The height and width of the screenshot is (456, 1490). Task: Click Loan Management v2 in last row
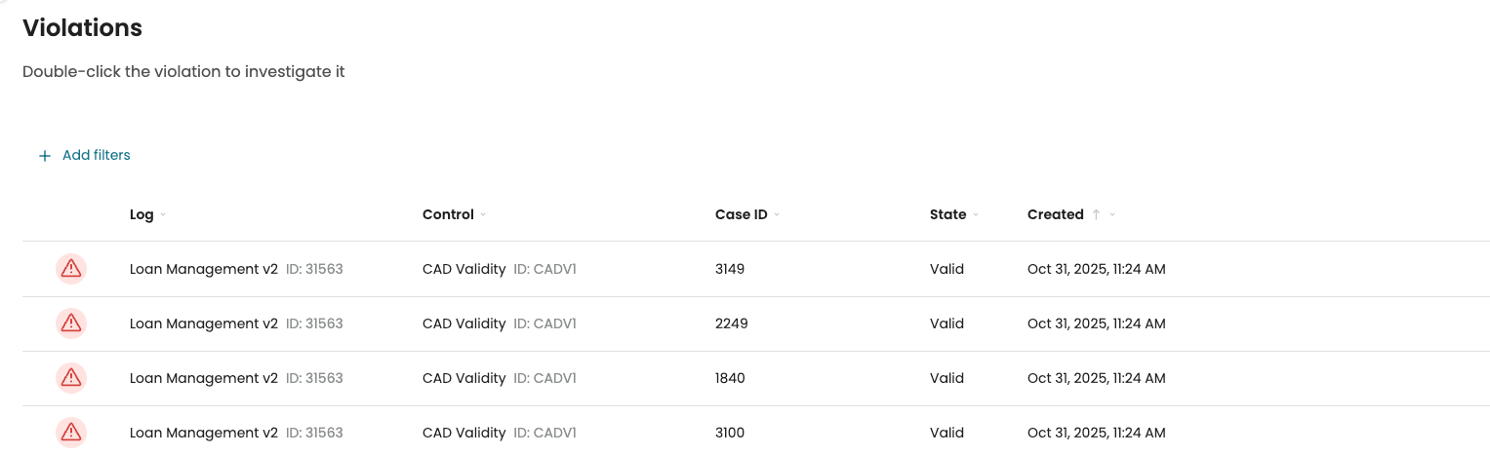point(203,433)
